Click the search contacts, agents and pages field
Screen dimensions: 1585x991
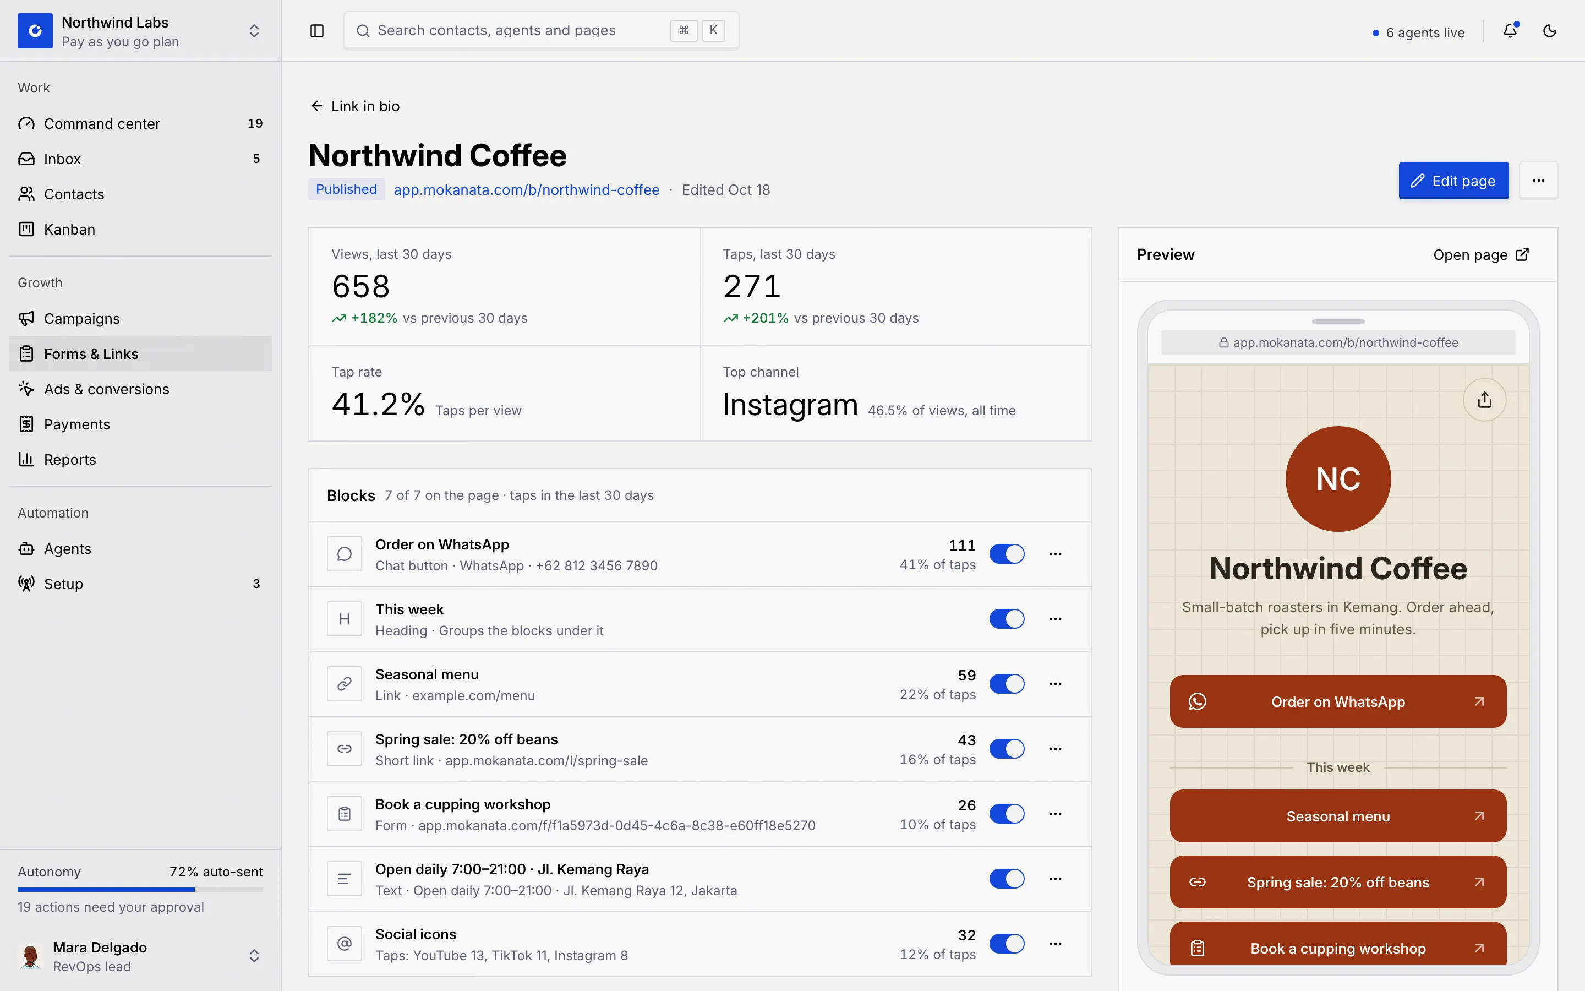tap(541, 31)
